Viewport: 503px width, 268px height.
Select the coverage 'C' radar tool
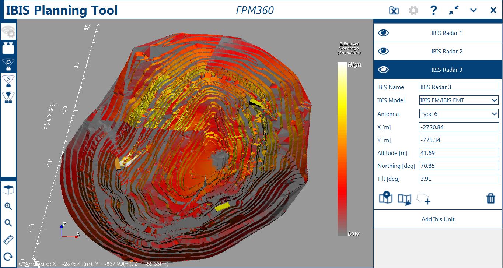(x=8, y=64)
